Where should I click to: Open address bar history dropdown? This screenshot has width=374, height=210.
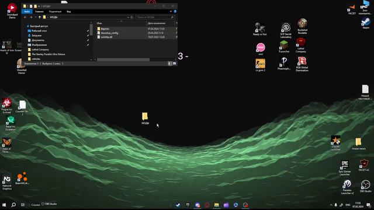(128, 17)
